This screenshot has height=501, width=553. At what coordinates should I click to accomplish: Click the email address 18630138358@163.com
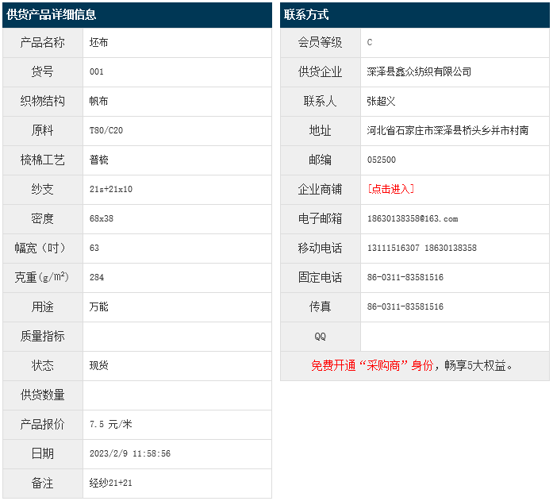tap(413, 218)
